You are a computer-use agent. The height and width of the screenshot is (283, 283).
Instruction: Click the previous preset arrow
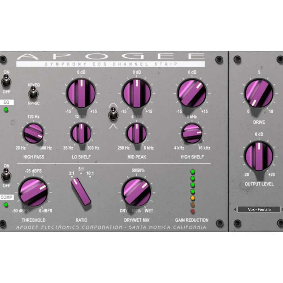[235, 209]
